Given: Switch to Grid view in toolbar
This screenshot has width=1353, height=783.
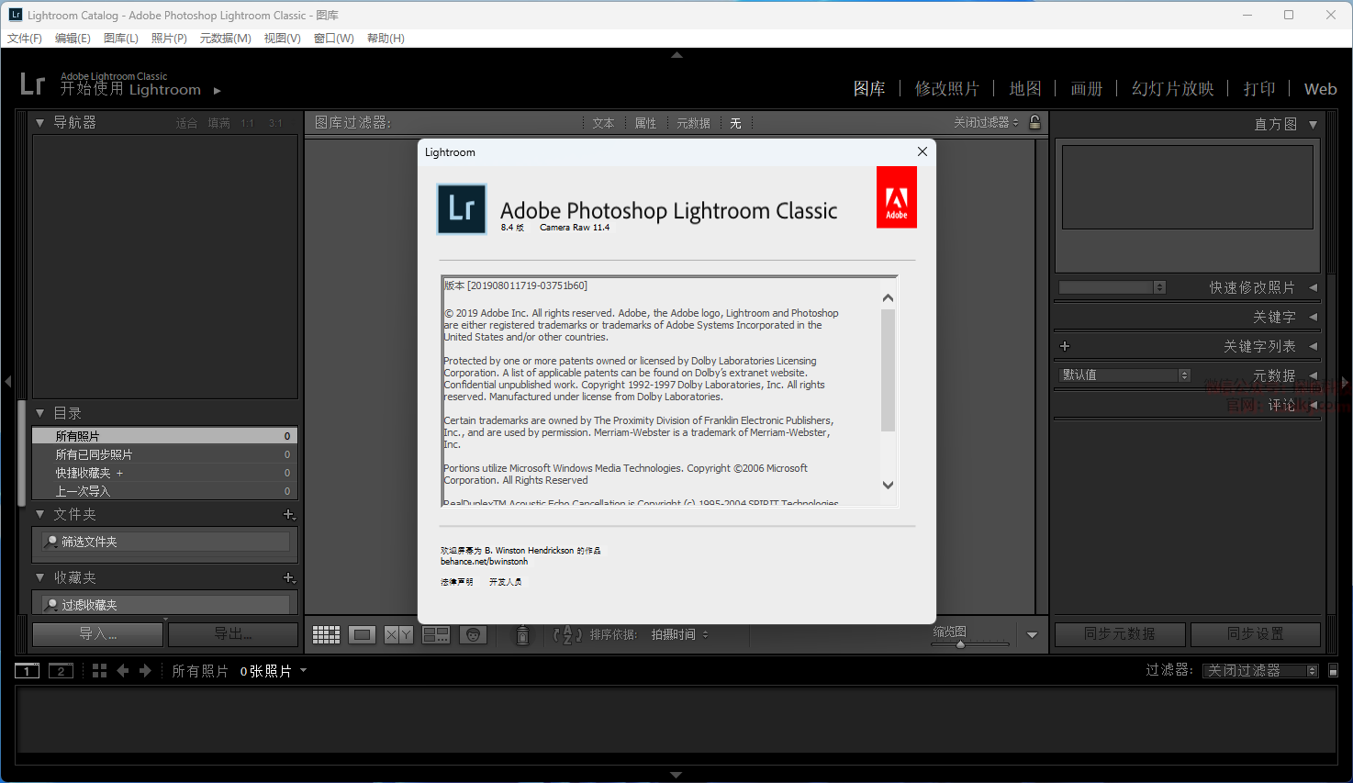Looking at the screenshot, I should click(x=326, y=634).
